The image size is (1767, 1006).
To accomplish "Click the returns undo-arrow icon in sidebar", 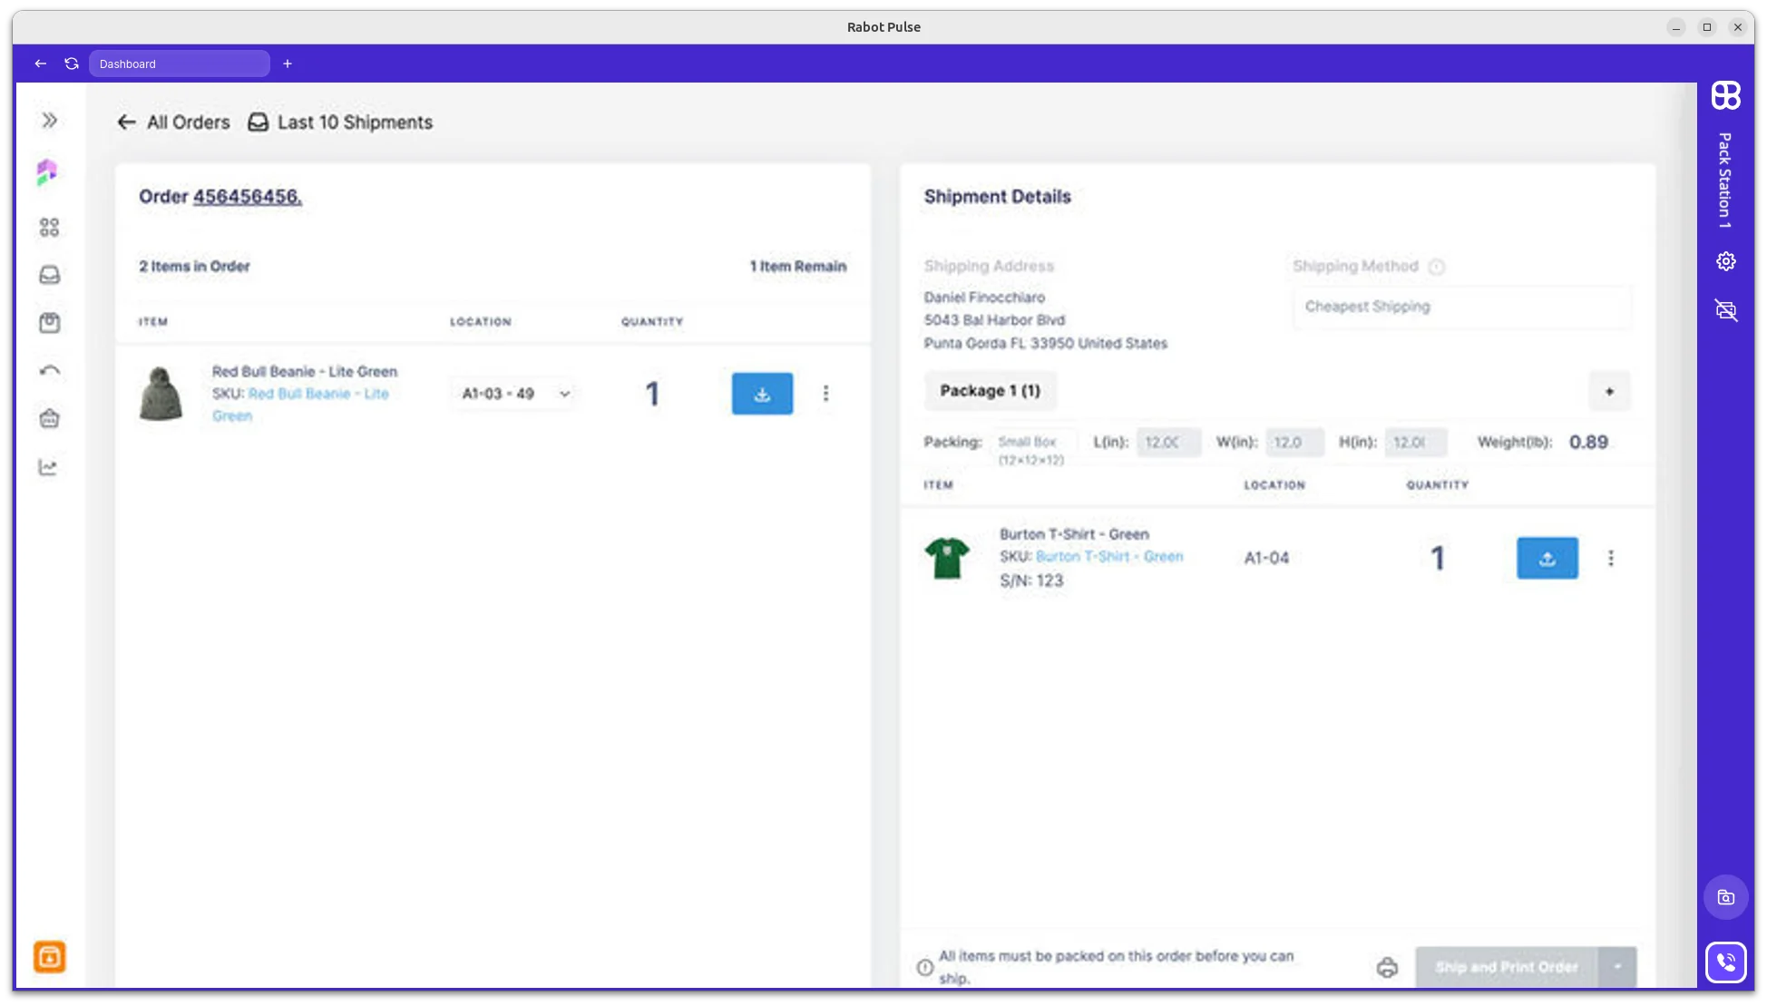I will pos(50,370).
